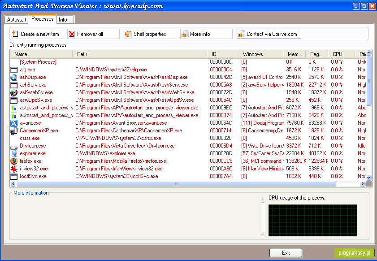Screen dimensions: 377x261
Task: Maximize the Autostart And Process Viewer window
Action: [x=364, y=6]
